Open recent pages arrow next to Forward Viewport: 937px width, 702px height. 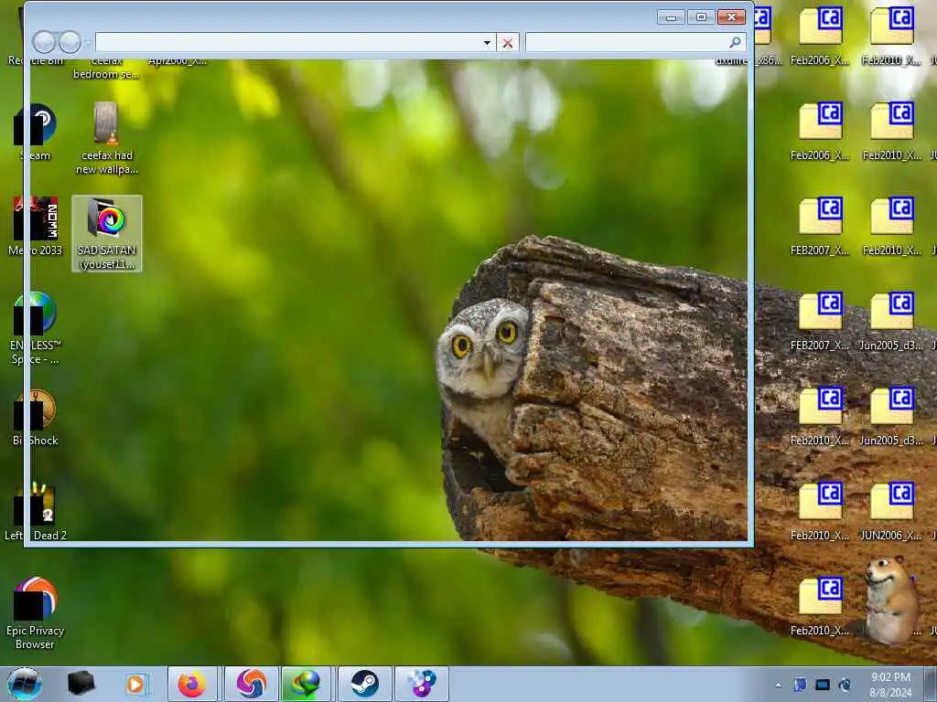tap(87, 43)
